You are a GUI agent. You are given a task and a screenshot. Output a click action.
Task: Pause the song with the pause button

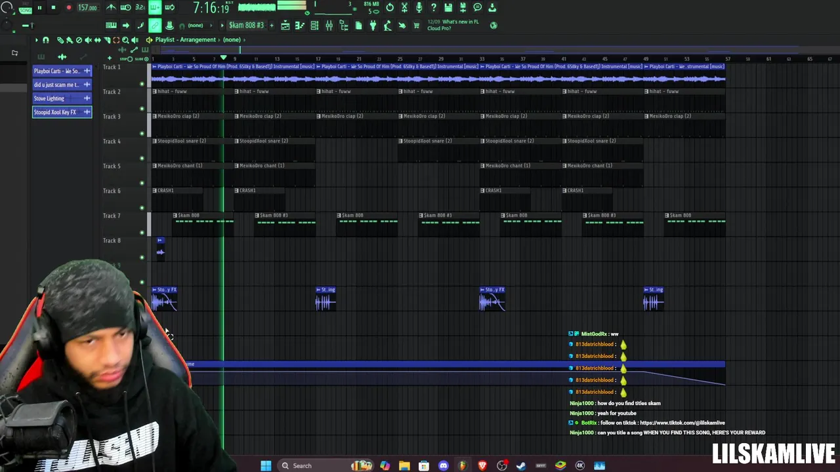point(39,7)
